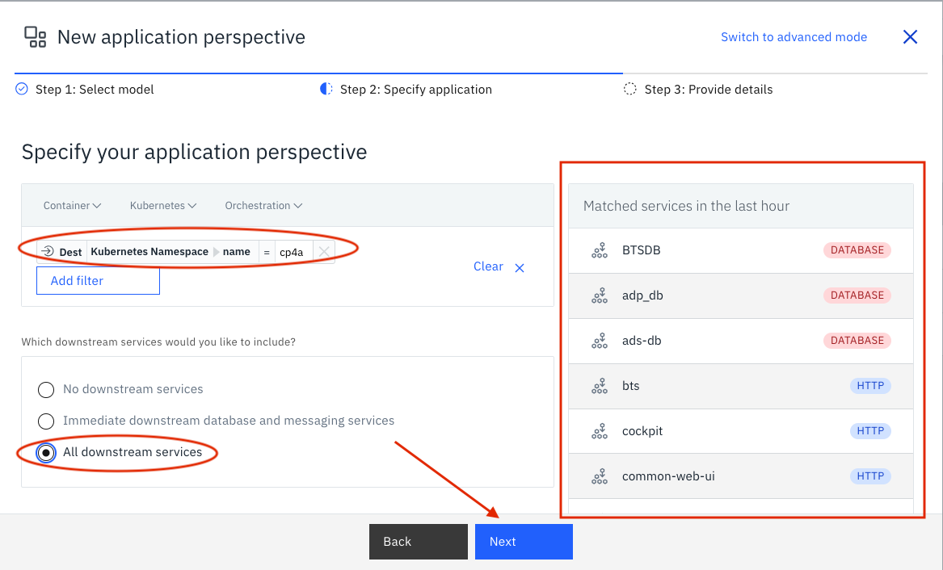The height and width of the screenshot is (570, 943).
Task: Click the service icon for BTSDB
Action: pyautogui.click(x=600, y=250)
